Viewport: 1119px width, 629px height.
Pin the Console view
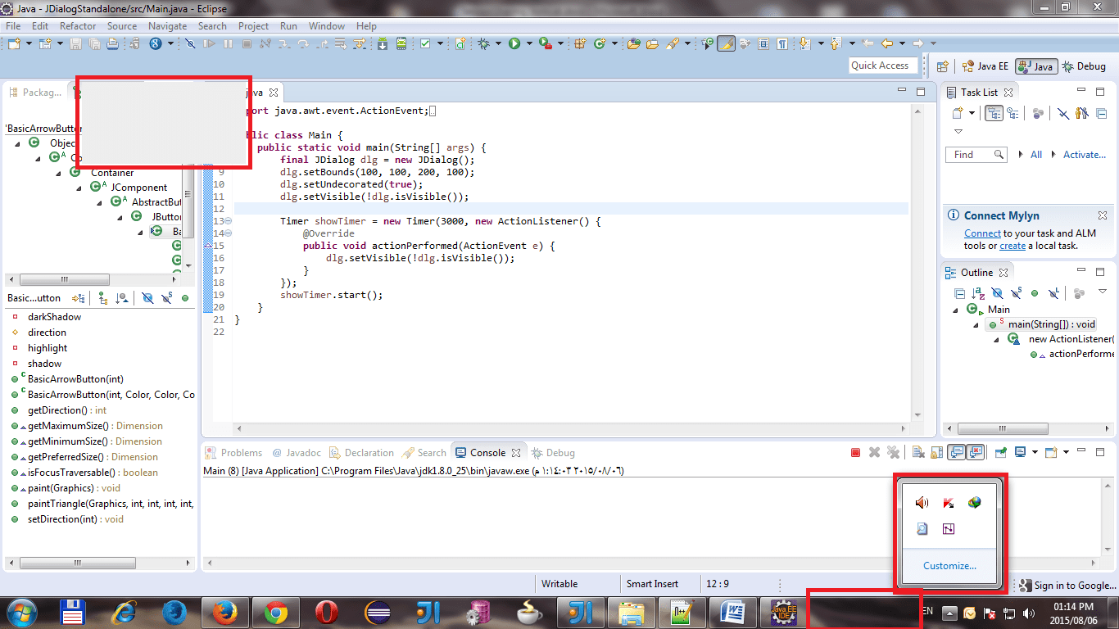click(1000, 452)
